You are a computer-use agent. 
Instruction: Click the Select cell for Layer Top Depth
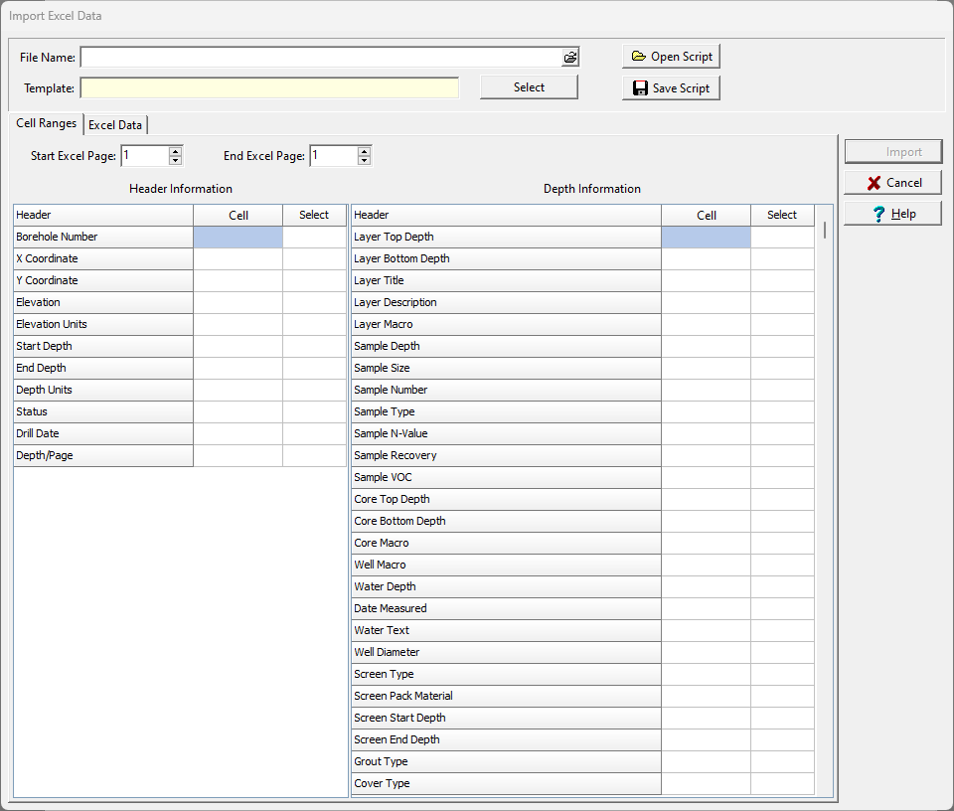click(x=782, y=237)
